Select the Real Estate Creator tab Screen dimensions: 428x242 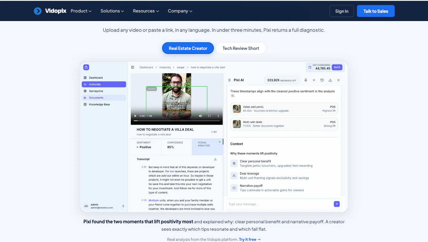pyautogui.click(x=188, y=48)
